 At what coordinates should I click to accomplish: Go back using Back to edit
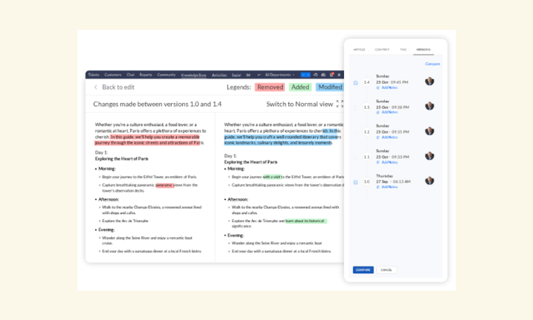click(x=118, y=87)
